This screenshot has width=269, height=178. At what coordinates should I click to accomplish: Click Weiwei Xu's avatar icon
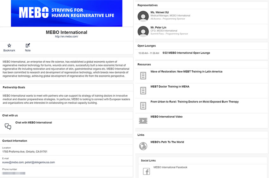click(x=143, y=16)
